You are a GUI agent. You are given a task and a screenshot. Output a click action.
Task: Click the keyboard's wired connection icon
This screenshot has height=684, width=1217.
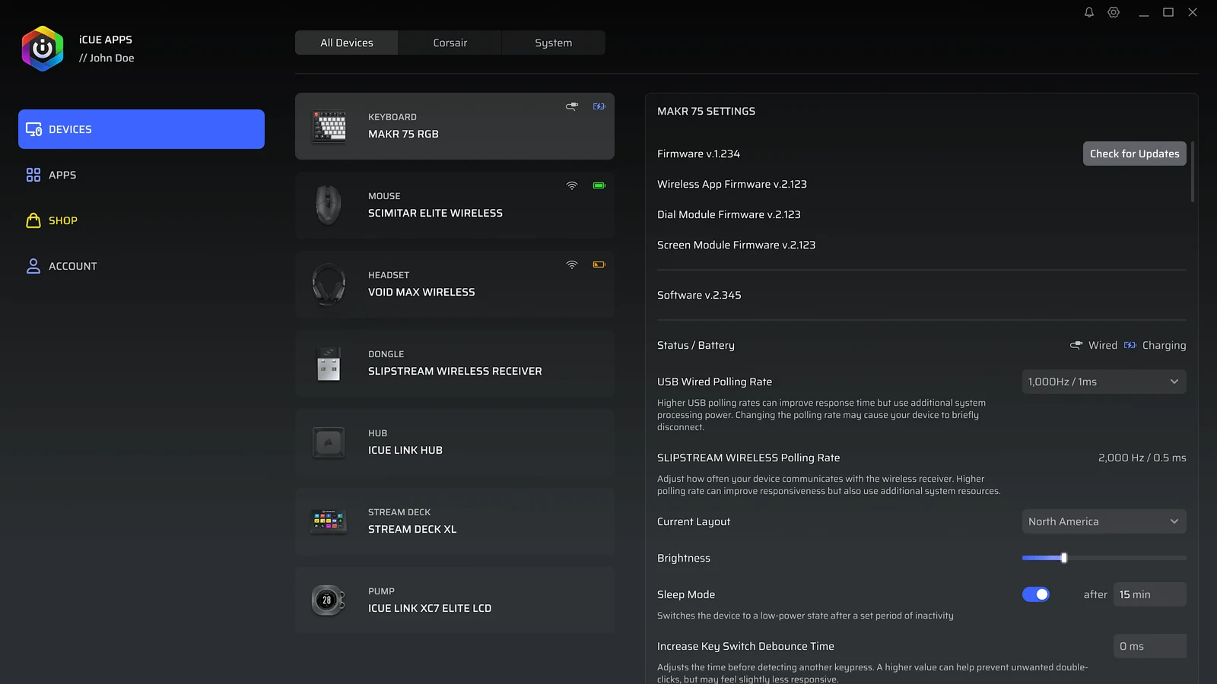point(572,106)
